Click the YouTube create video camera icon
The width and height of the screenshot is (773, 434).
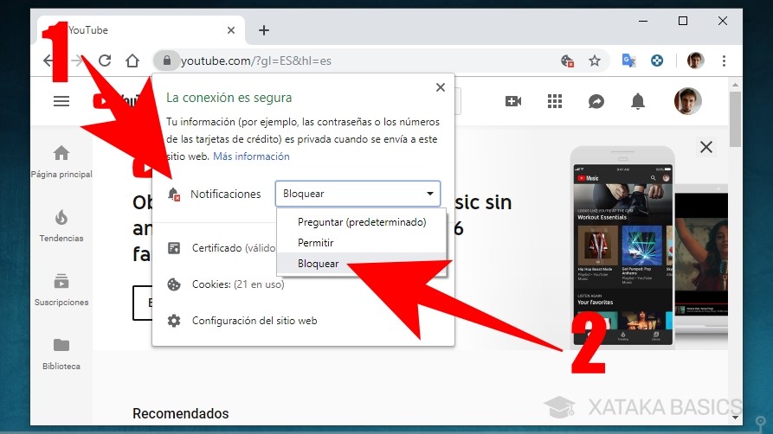point(513,101)
